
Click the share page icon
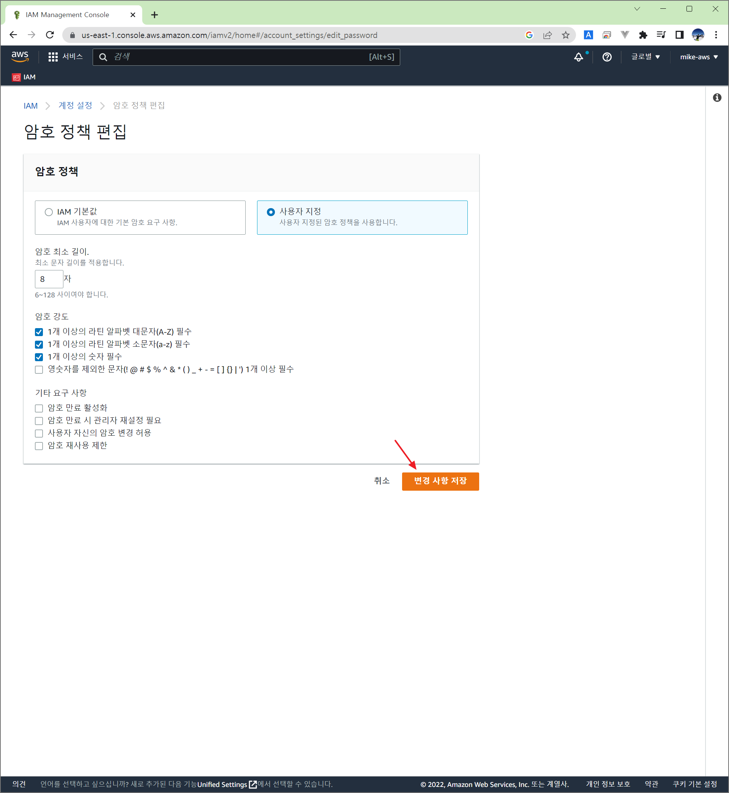[x=547, y=35]
